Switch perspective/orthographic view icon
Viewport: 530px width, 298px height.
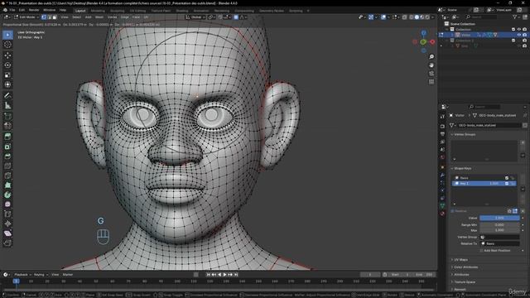point(431,82)
